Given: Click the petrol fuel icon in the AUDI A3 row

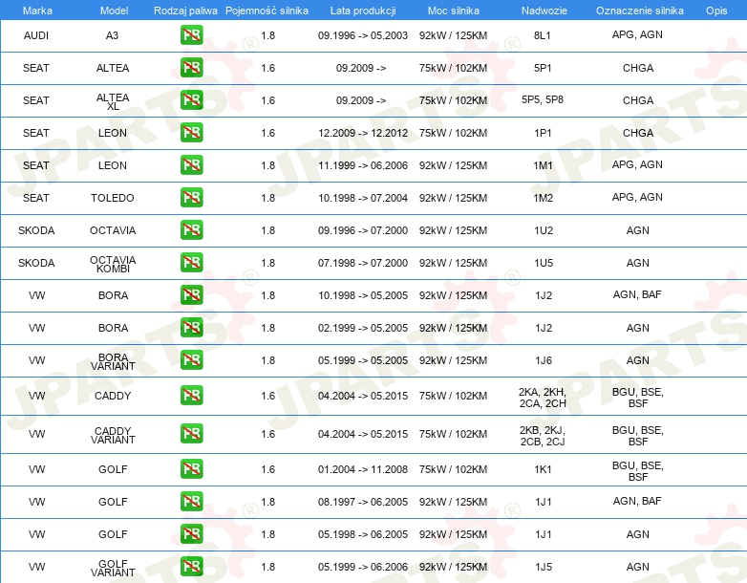Looking at the screenshot, I should tap(191, 35).
